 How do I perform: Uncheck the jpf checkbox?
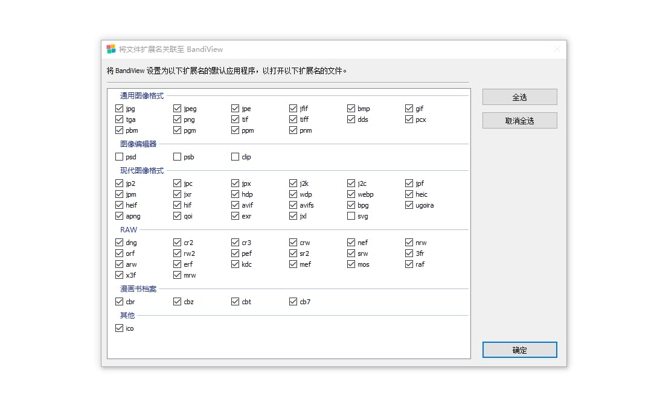(x=409, y=183)
